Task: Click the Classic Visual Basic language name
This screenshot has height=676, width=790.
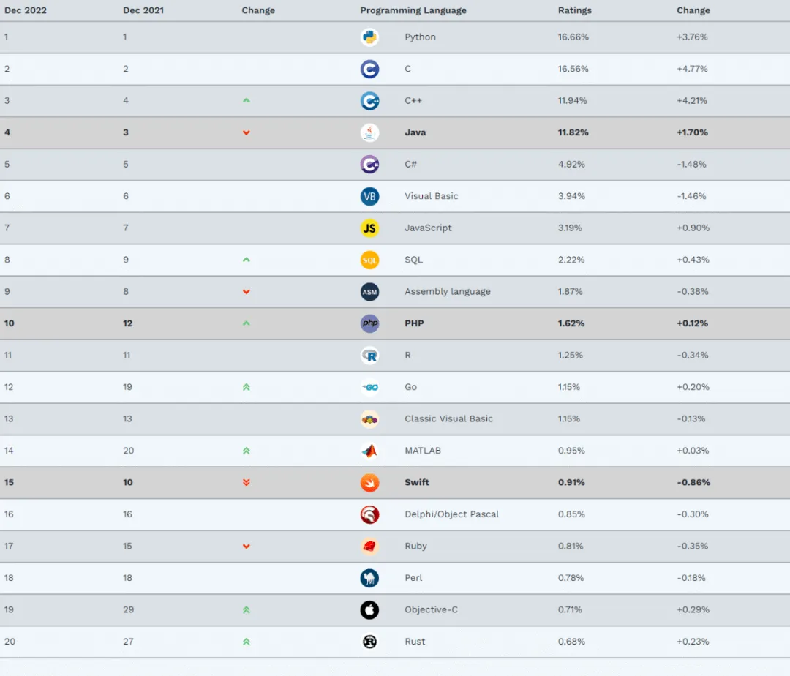Action: coord(448,419)
